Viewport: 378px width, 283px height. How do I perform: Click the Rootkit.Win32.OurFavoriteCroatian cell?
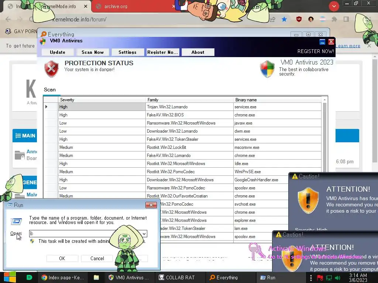[x=189, y=196]
